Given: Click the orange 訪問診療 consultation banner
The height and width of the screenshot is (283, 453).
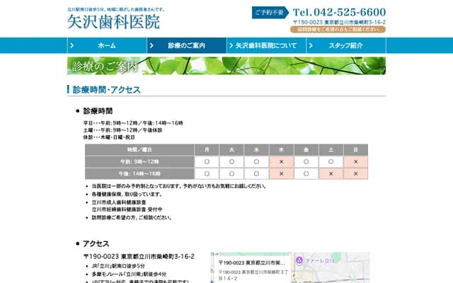Looking at the screenshot, I should (x=338, y=30).
